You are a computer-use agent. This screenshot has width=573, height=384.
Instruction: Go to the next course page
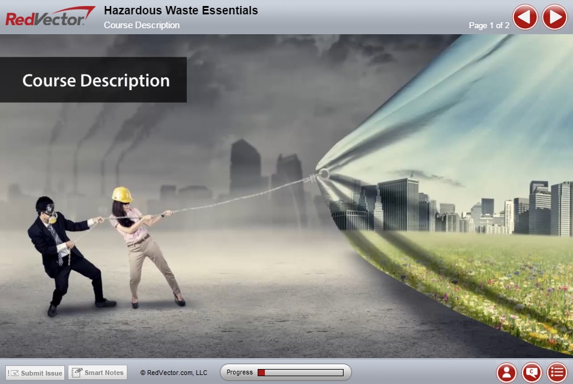point(554,17)
